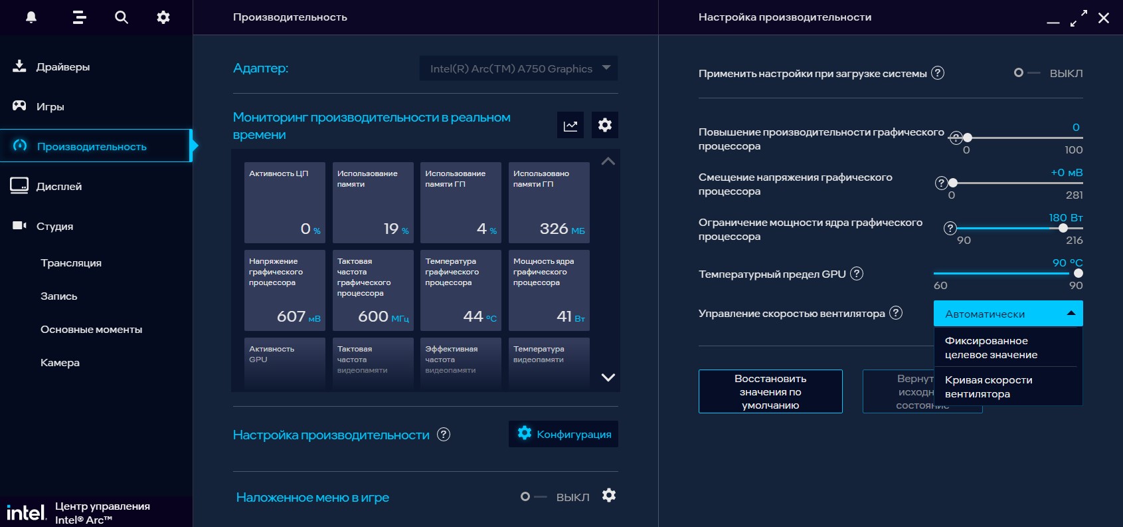Go to the Производительность section

pyautogui.click(x=96, y=146)
